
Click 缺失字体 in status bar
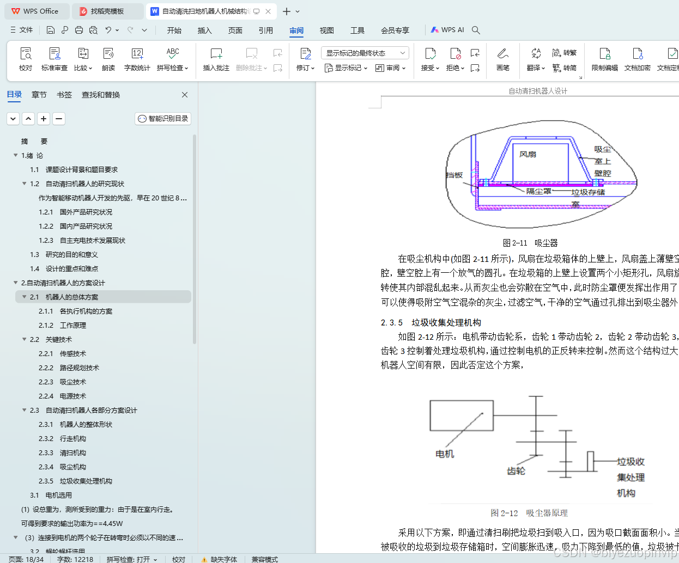coord(220,559)
